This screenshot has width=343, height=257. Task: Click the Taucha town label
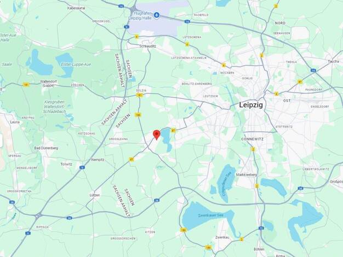click(x=333, y=62)
